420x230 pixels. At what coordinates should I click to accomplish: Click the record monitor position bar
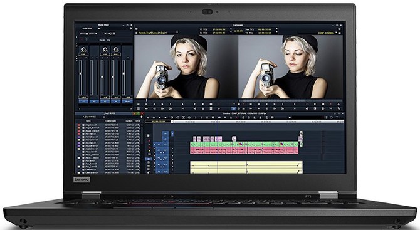click(291, 100)
